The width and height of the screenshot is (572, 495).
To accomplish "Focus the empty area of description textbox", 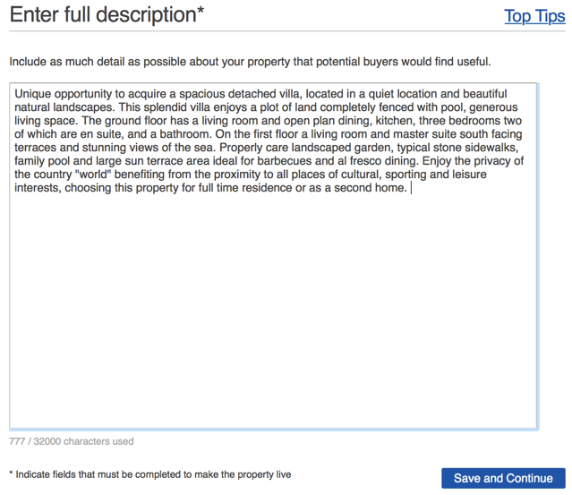I will tap(273, 310).
